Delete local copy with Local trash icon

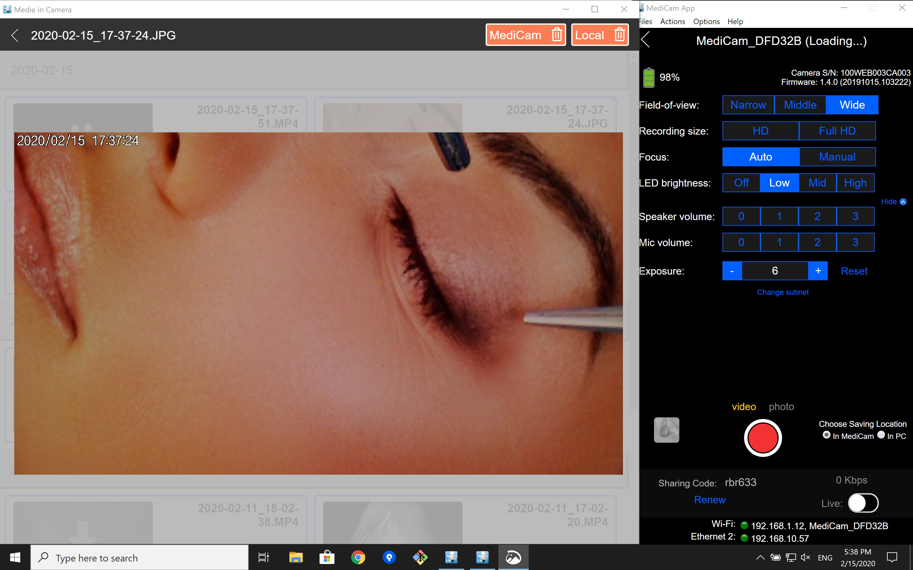coord(619,35)
